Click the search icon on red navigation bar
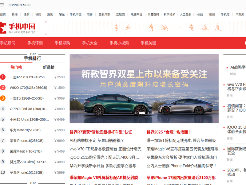Screen dimensions: 246x185 pyautogui.click(x=244, y=43)
